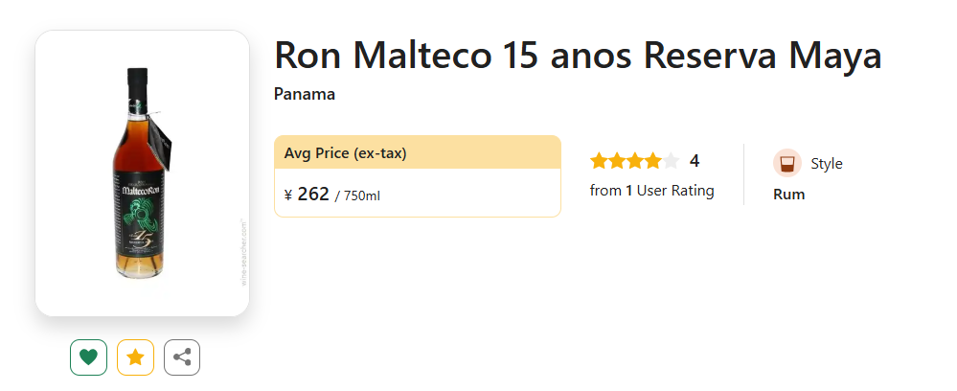Click the yellow star button below the bottle
The width and height of the screenshot is (957, 391).
coord(135,357)
